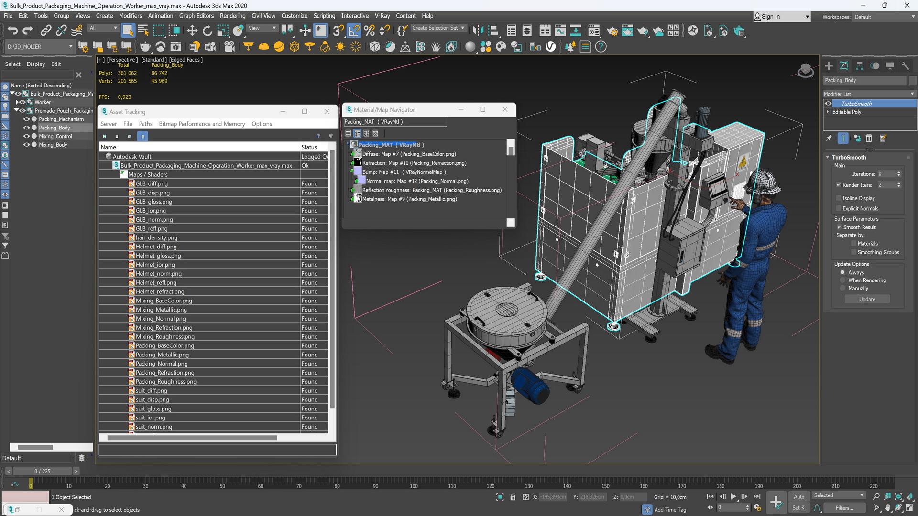Image resolution: width=918 pixels, height=516 pixels.
Task: Open Bitmap Performance and Memory menu
Action: click(202, 124)
